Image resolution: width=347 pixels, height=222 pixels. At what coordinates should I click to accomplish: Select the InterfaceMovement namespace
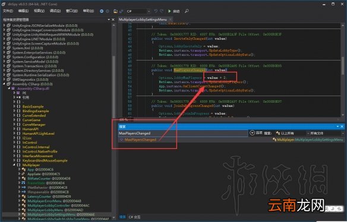(x=37, y=156)
